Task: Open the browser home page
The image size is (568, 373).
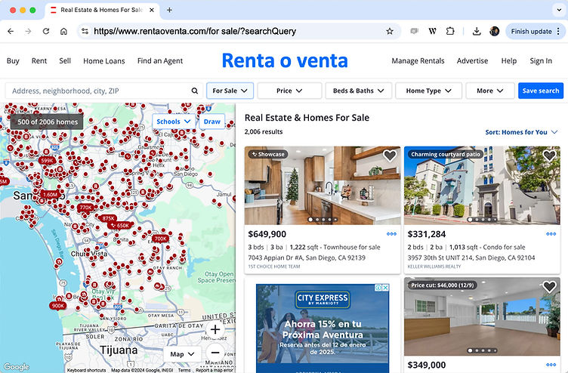Action: [x=63, y=32]
